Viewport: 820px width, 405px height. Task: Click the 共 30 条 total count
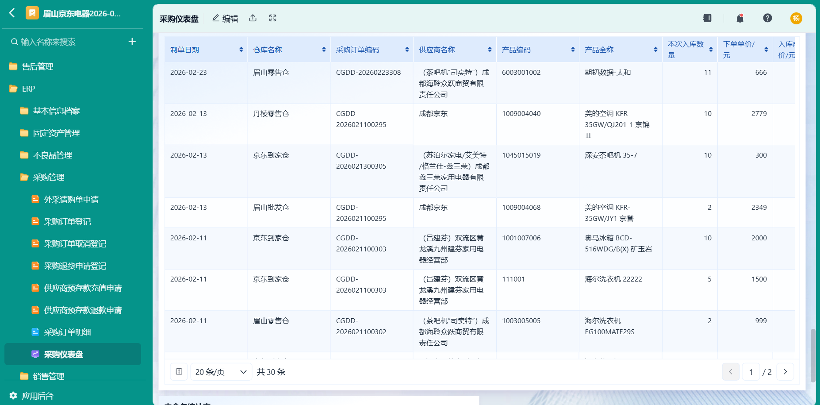coord(271,372)
